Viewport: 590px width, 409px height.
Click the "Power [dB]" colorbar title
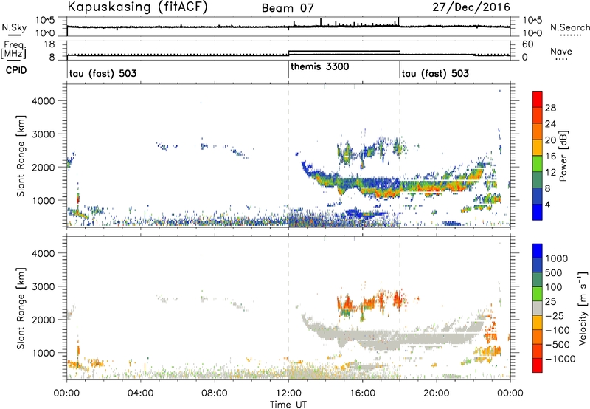click(x=563, y=156)
